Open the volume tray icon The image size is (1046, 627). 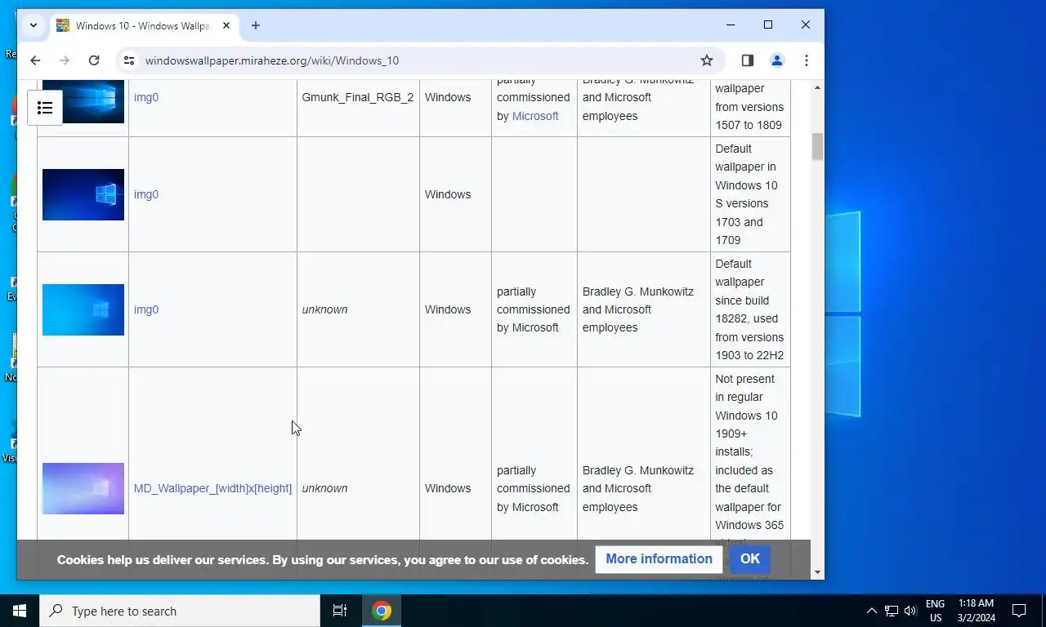[910, 611]
